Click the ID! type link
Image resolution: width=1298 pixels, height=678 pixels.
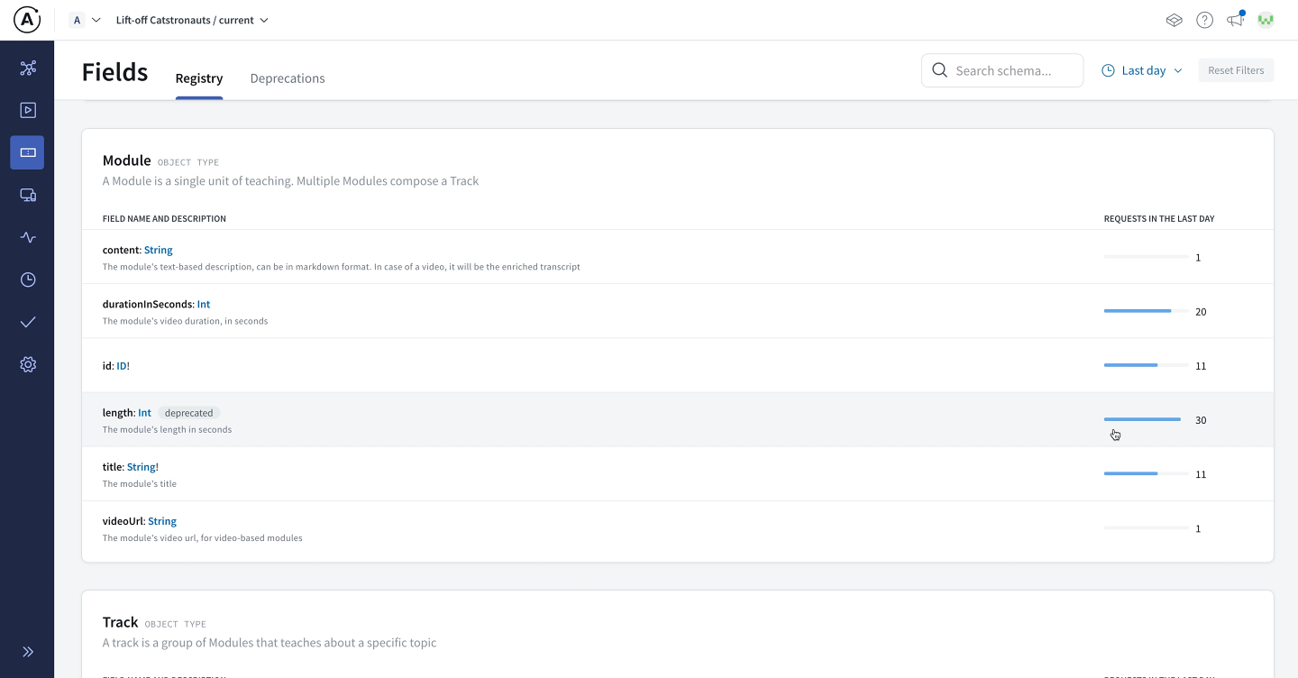click(123, 366)
